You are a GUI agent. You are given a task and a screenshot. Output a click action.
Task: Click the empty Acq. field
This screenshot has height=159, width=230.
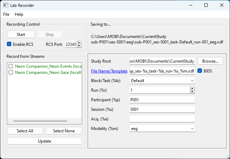point(162,119)
